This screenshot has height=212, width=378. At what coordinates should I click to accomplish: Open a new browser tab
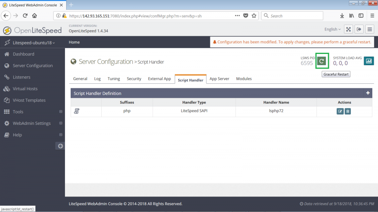71,5
